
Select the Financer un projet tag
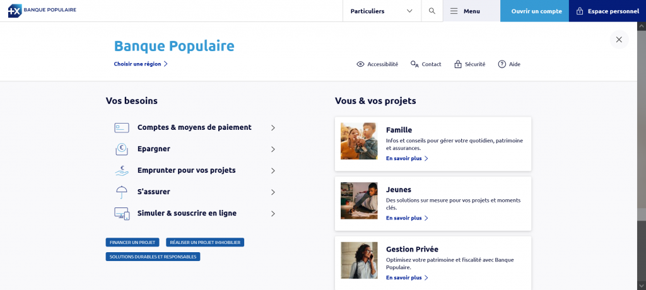click(x=132, y=242)
